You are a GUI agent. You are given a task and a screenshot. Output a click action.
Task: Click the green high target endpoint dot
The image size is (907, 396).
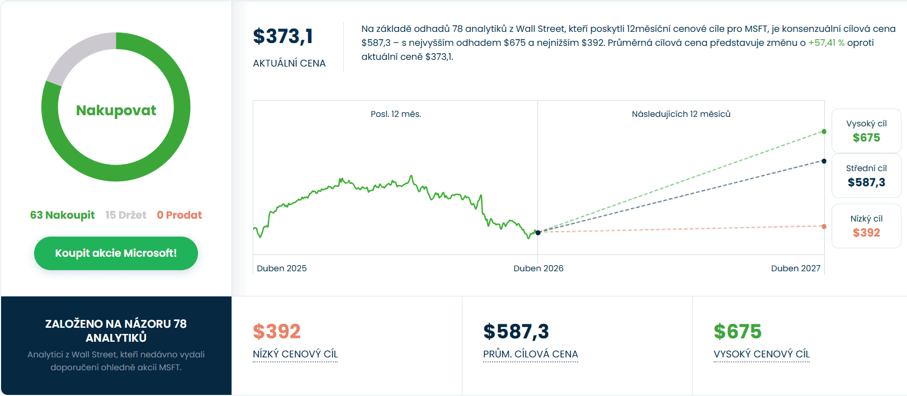pyautogui.click(x=824, y=131)
